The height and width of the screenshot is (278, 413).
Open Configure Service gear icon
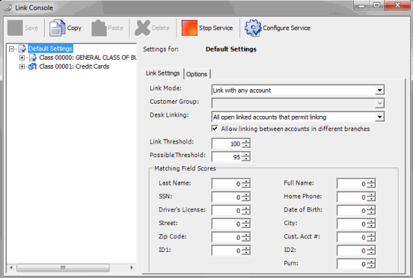253,28
